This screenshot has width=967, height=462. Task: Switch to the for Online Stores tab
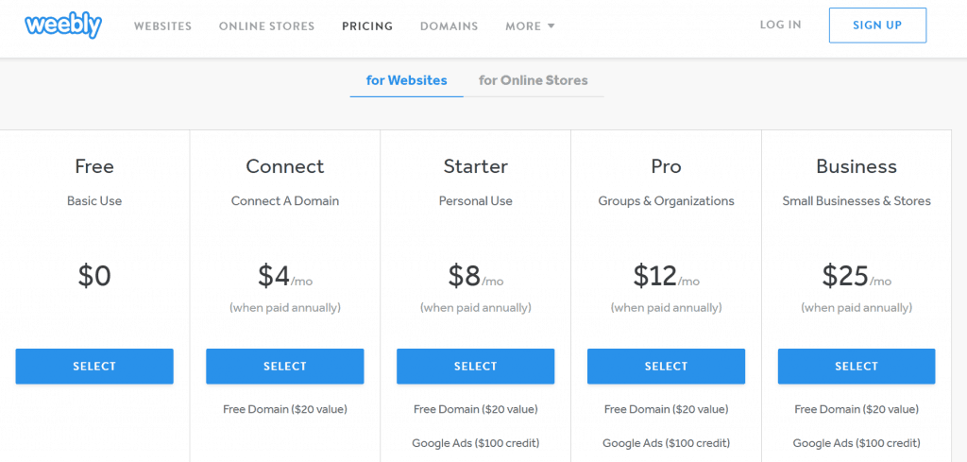533,80
